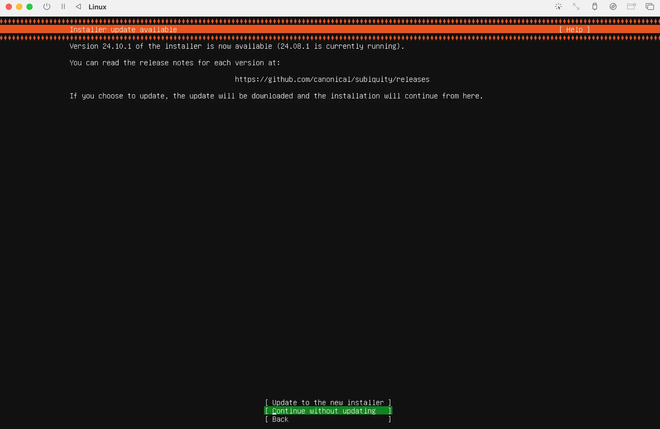The image size is (660, 429).
Task: Toggle the capture mouse cursor icon
Action: coord(558,7)
